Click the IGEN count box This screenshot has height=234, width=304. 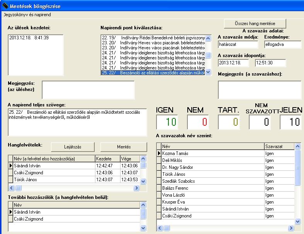[x=167, y=122]
